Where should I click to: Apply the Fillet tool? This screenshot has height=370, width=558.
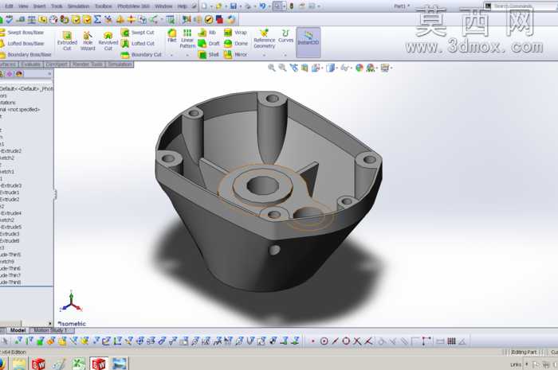tap(172, 36)
